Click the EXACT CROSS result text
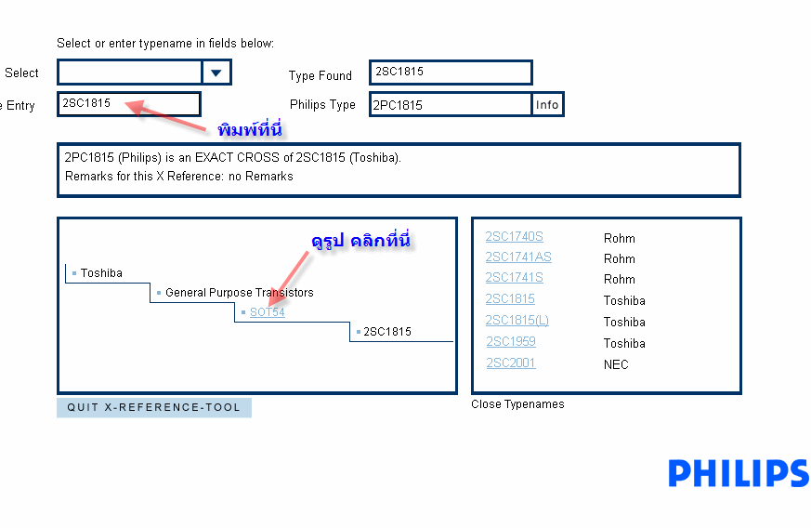811x528 pixels. [x=233, y=157]
